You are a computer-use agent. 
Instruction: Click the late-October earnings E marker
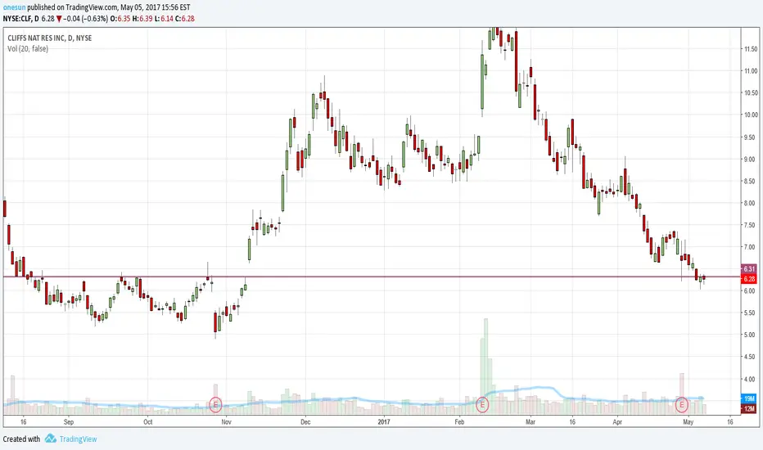(215, 404)
